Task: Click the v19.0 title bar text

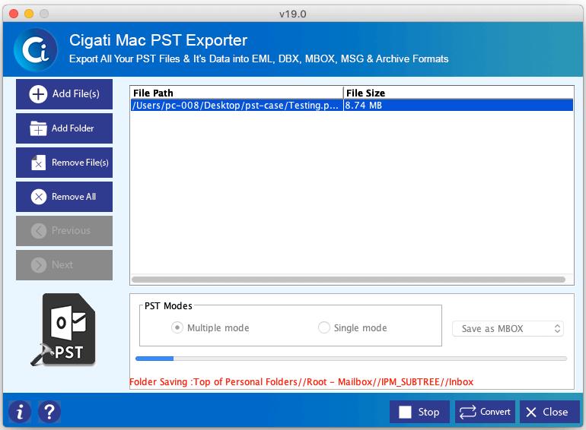Action: pyautogui.click(x=293, y=14)
